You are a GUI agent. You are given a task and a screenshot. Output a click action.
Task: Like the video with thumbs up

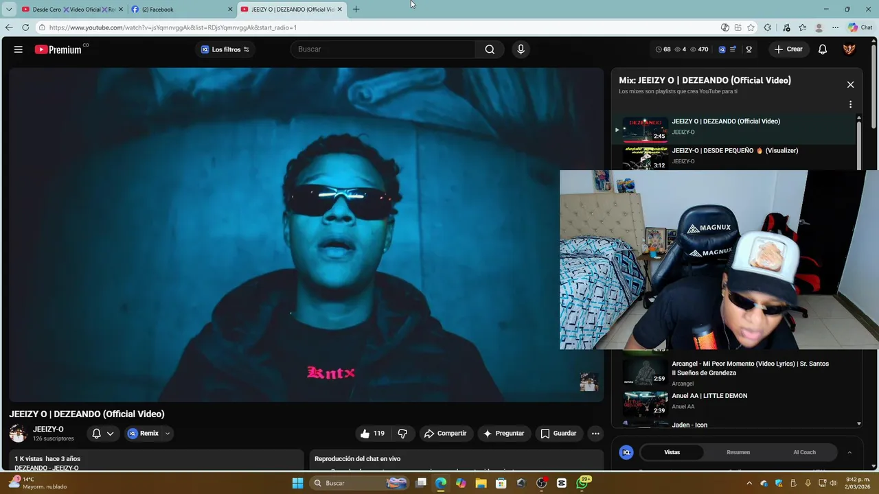[372, 434]
